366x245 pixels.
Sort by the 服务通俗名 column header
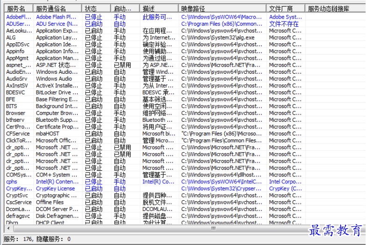pyautogui.click(x=57, y=8)
